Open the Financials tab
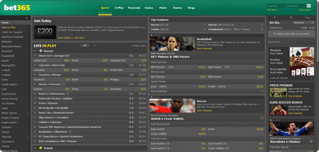 click(134, 8)
